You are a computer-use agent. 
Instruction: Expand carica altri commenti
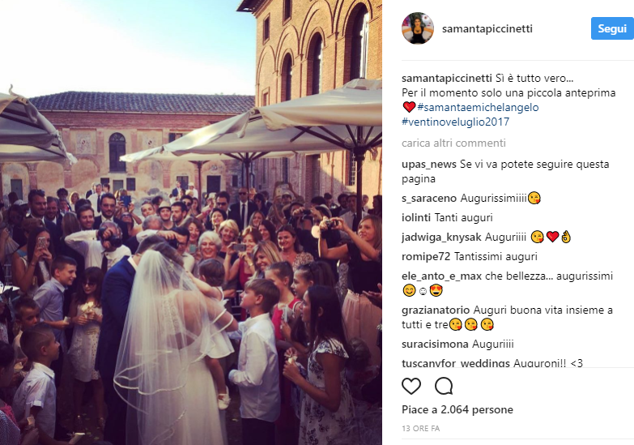pyautogui.click(x=453, y=143)
